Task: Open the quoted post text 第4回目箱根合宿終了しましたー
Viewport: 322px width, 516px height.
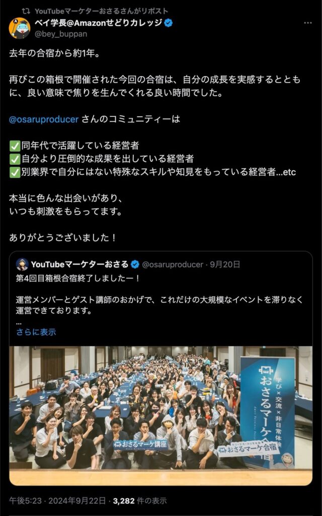Action: tap(78, 278)
